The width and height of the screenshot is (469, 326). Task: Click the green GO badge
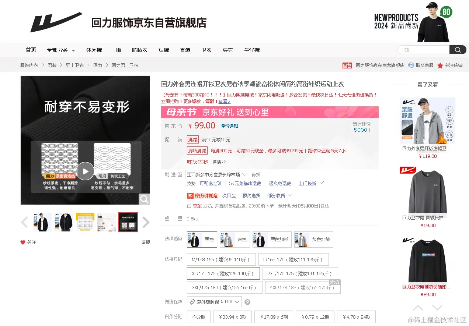tap(446, 12)
